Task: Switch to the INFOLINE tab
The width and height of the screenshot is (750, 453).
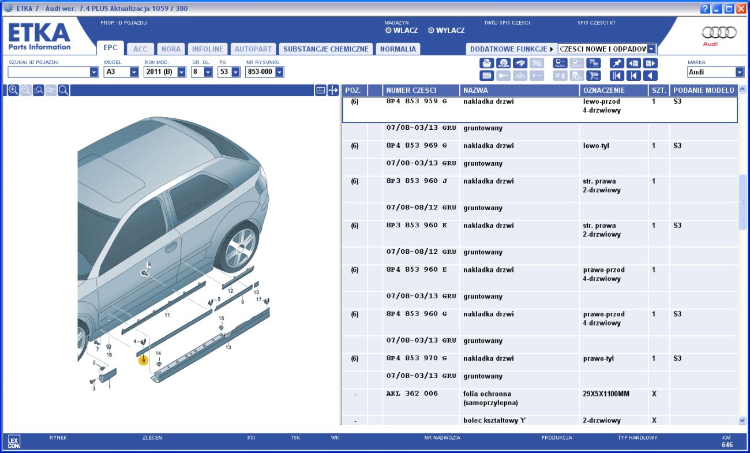Action: pos(208,49)
